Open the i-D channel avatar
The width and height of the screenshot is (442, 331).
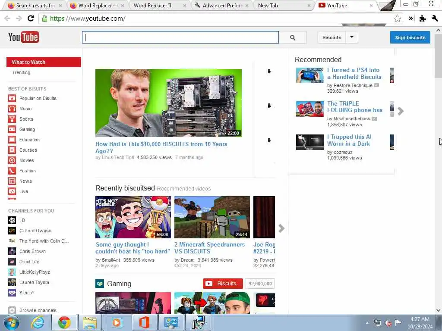(12, 220)
